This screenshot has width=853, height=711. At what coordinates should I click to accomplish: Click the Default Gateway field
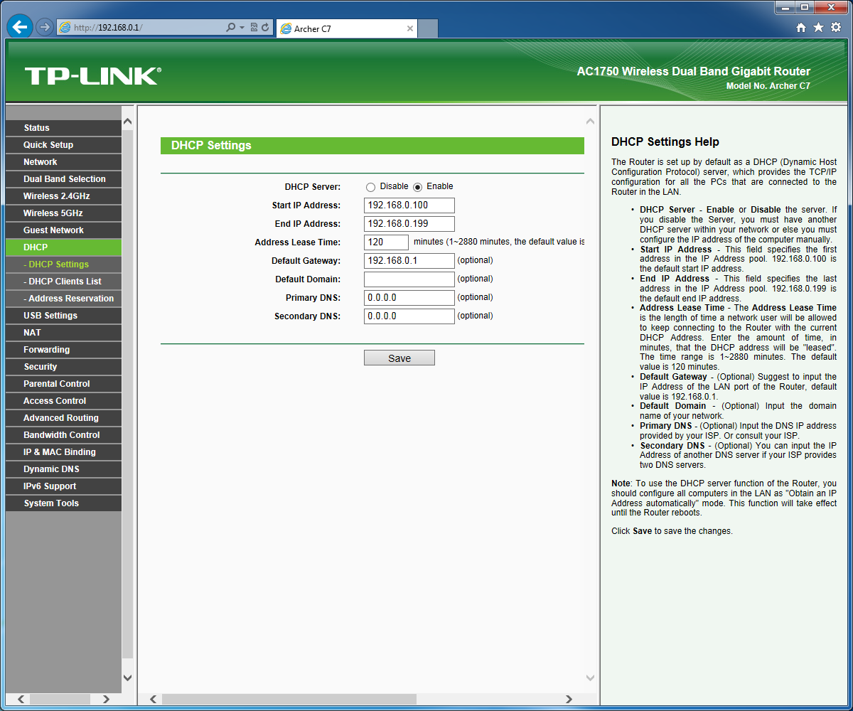409,261
